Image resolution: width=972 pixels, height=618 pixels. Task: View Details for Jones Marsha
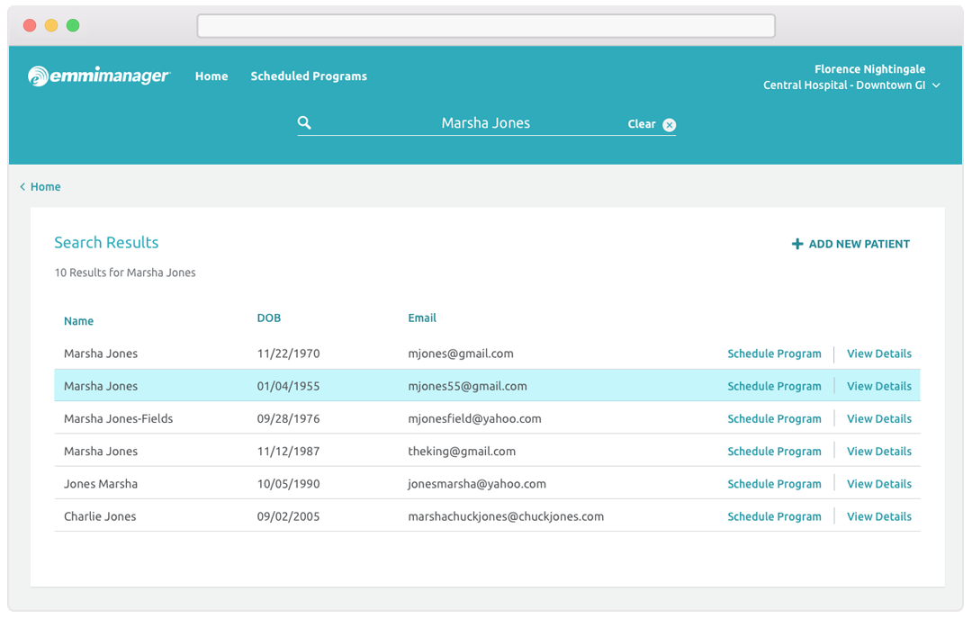878,484
